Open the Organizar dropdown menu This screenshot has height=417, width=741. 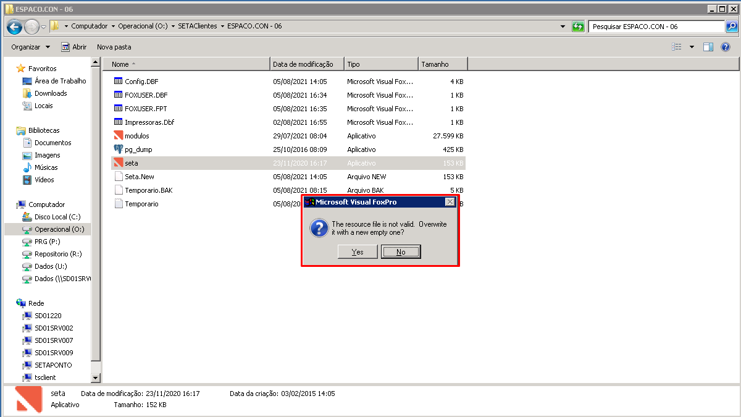click(x=30, y=47)
